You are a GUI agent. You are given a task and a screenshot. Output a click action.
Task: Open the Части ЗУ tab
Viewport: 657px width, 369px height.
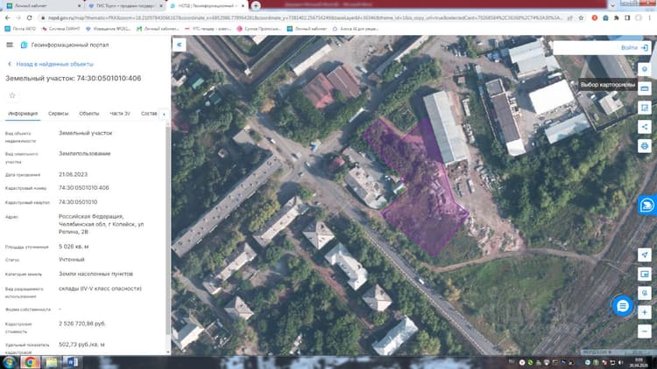coord(120,114)
